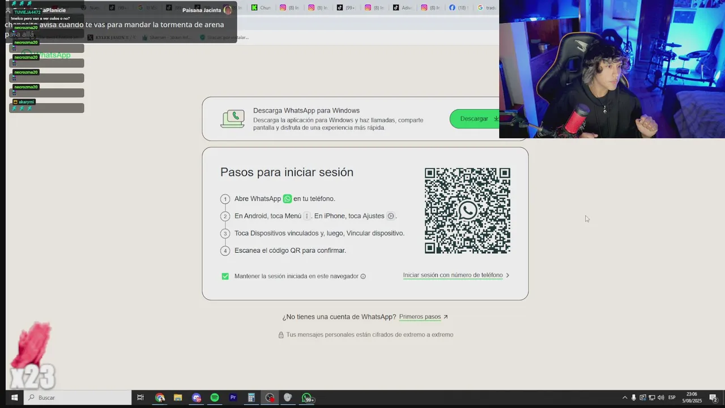Switch to the Google 'tradu' browser tab
The height and width of the screenshot is (408, 725).
click(487, 8)
